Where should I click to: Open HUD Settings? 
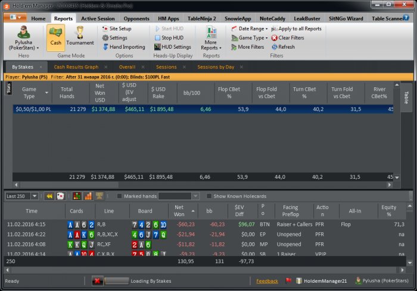(x=176, y=47)
